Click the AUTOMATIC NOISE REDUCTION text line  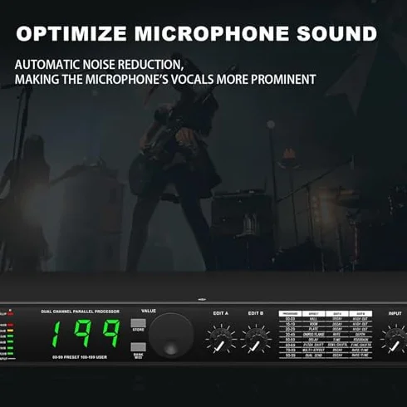coord(99,65)
